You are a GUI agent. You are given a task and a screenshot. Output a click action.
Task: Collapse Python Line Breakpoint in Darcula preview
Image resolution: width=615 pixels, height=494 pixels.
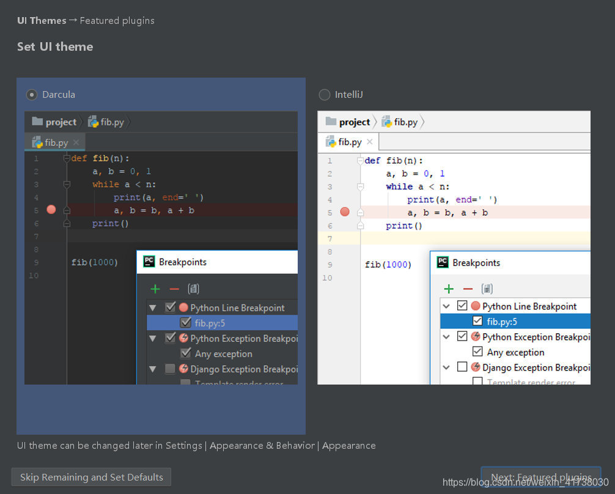click(153, 308)
